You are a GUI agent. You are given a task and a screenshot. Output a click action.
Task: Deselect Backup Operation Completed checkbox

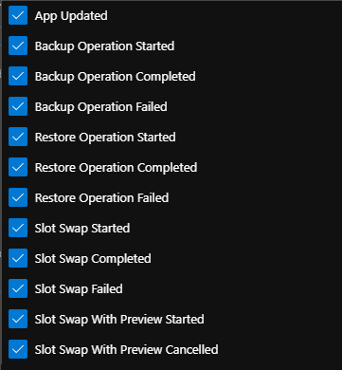(x=18, y=76)
